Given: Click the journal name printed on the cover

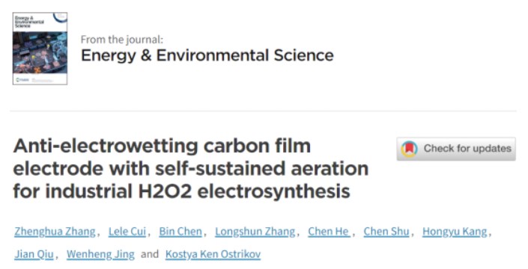Looking at the screenshot, I should tap(29, 22).
